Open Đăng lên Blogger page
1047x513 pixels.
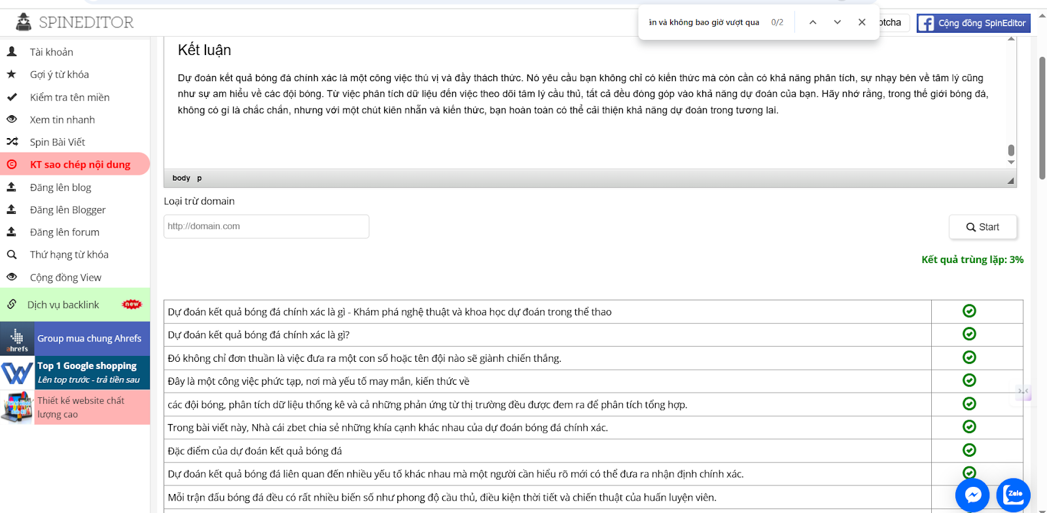click(67, 209)
